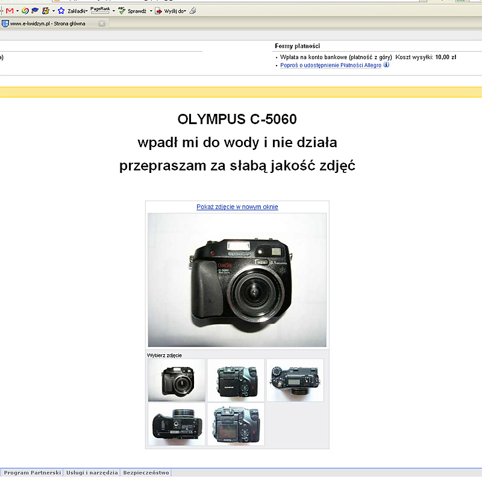Open Usługi i narzędzia footer item
Viewport: 482px width, 482px height.
[x=92, y=473]
